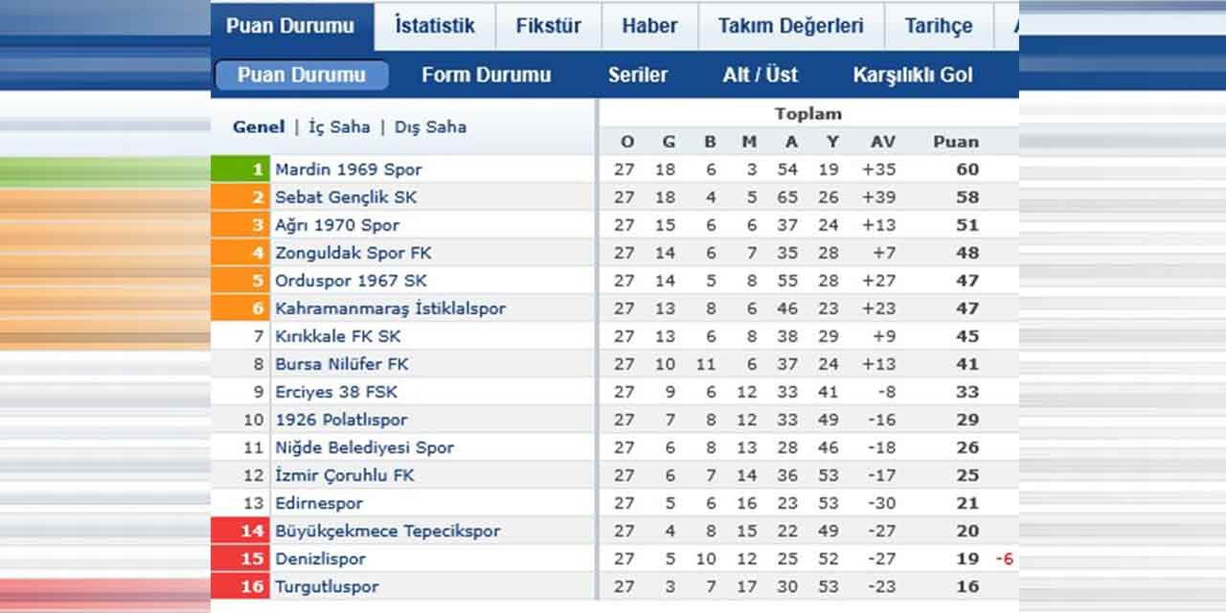Select the Puan Durumu sub-tab button

[x=302, y=75]
